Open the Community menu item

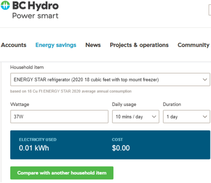pos(194,45)
